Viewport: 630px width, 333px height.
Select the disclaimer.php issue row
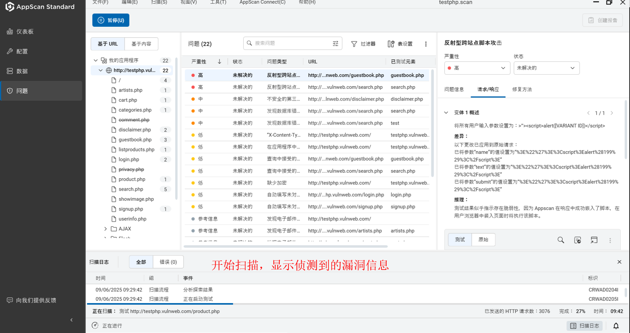coord(307,99)
